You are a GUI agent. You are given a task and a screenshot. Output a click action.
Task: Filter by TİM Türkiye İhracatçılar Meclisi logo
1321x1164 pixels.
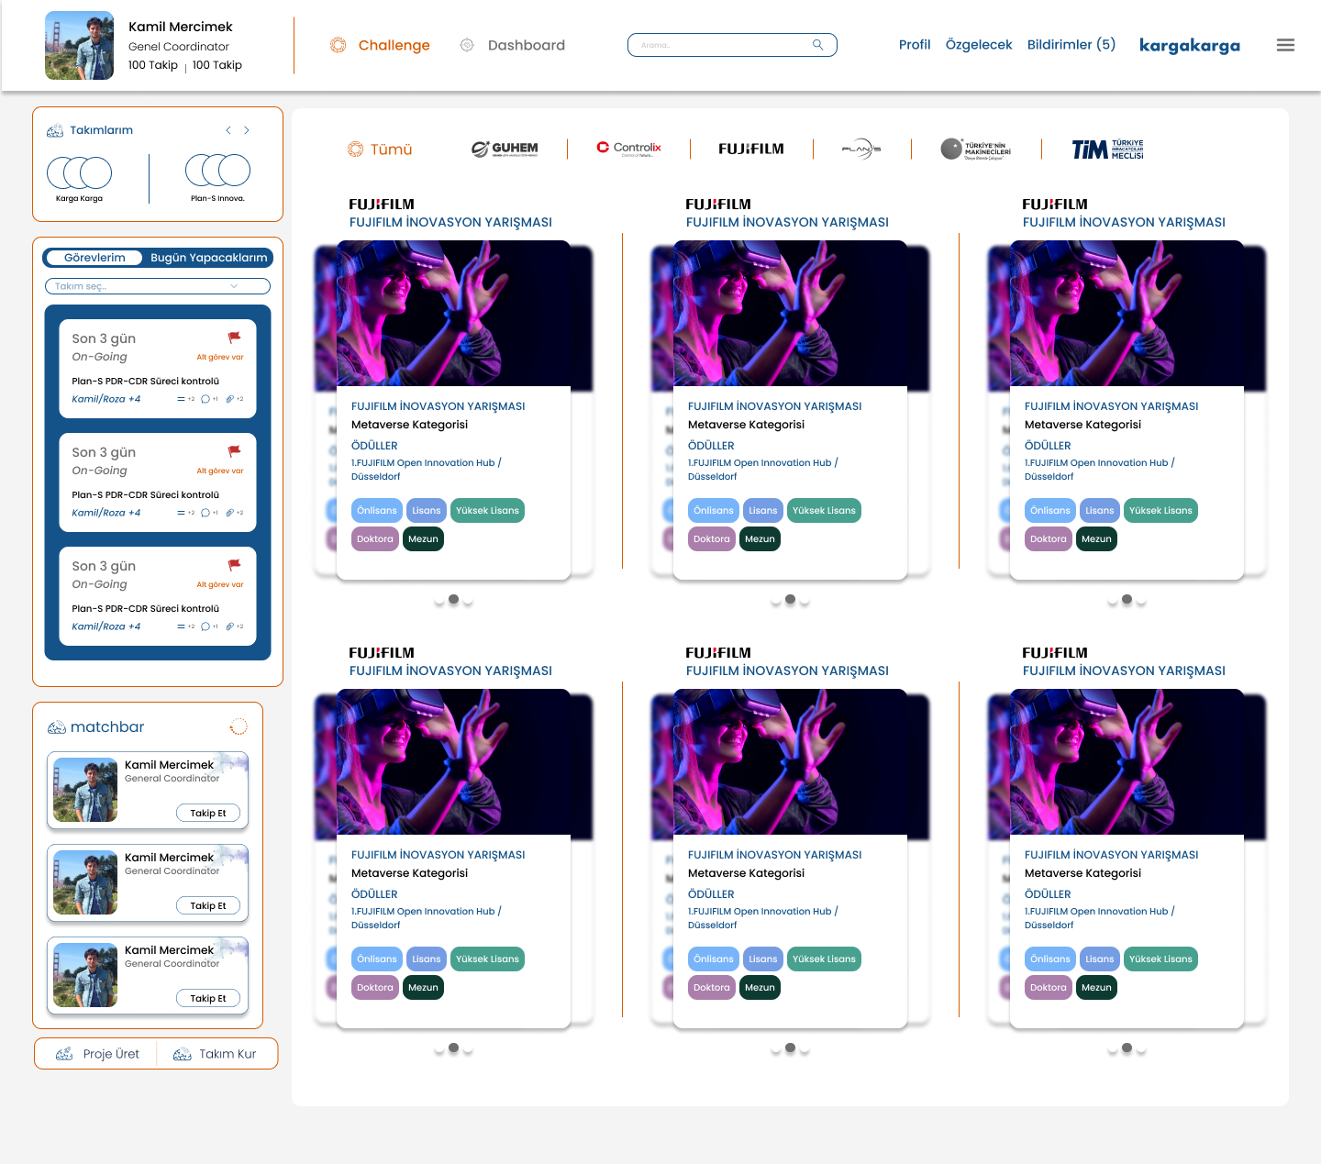coord(1108,149)
